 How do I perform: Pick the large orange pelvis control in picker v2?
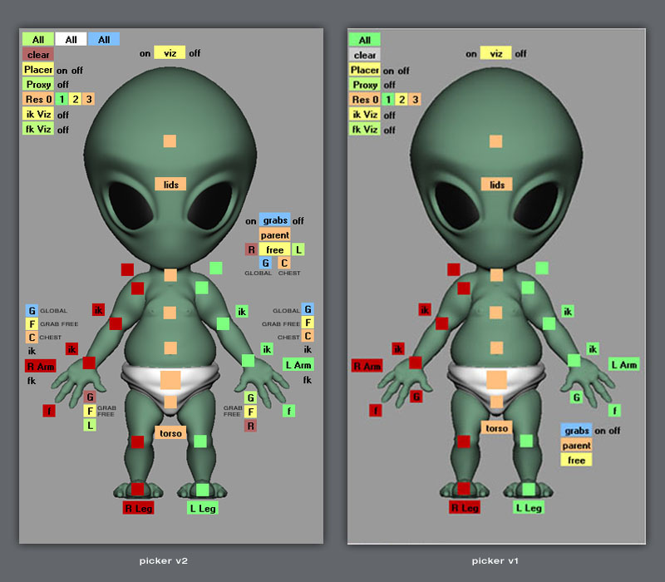[x=170, y=380]
